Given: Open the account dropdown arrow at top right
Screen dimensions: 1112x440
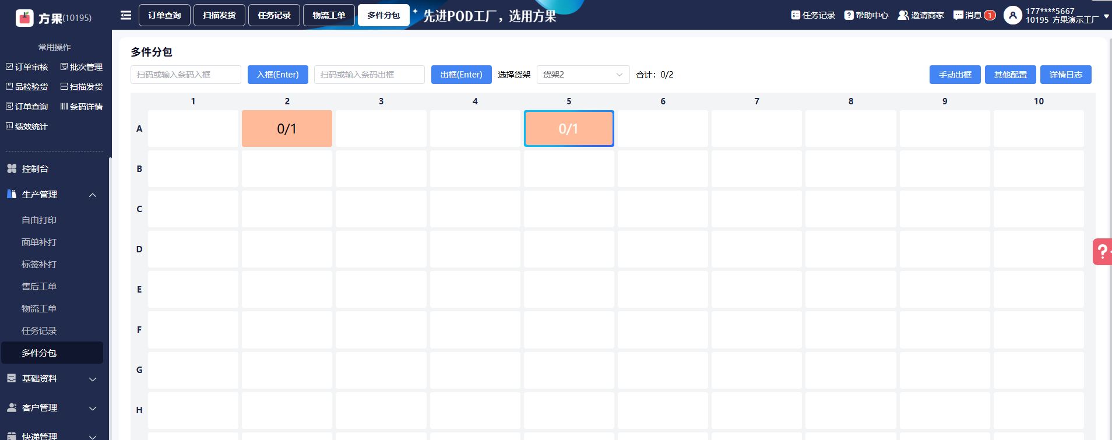Looking at the screenshot, I should 1106,16.
